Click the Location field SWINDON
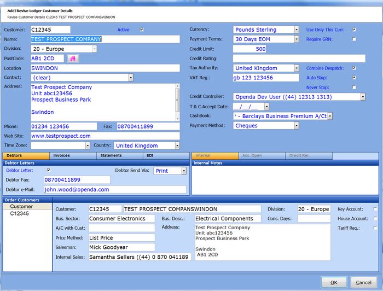Image resolution: width=383 pixels, height=291 pixels. click(105, 68)
